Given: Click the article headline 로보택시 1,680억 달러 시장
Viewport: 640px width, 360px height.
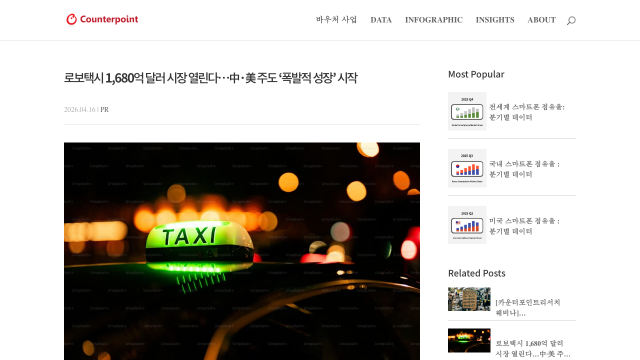Looking at the screenshot, I should point(210,78).
